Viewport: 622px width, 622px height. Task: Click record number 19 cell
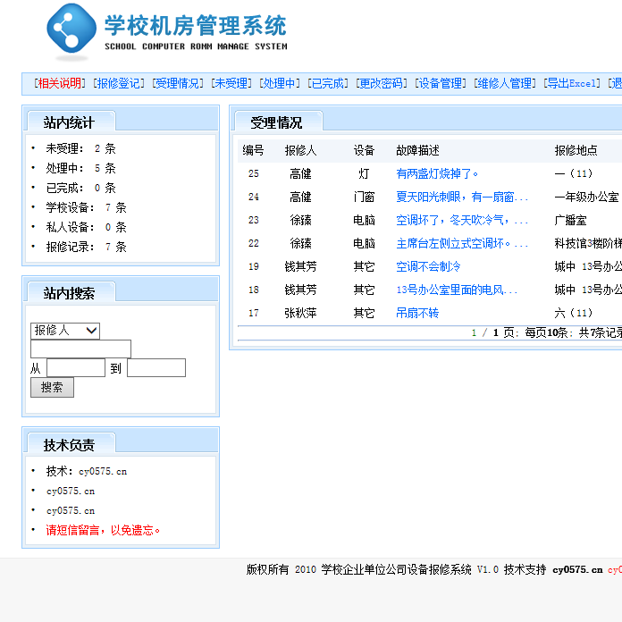click(x=254, y=266)
